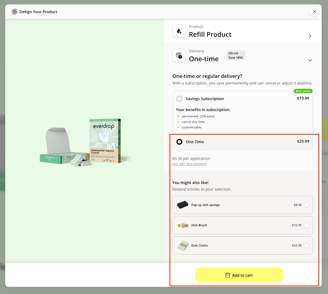
Task: Click the Dish Brush product image
Action: coord(183,225)
